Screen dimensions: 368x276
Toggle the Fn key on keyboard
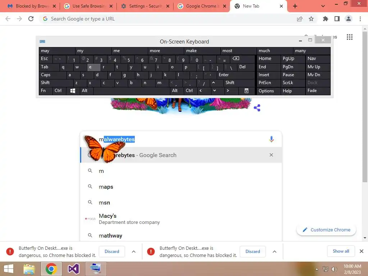pyautogui.click(x=46, y=91)
